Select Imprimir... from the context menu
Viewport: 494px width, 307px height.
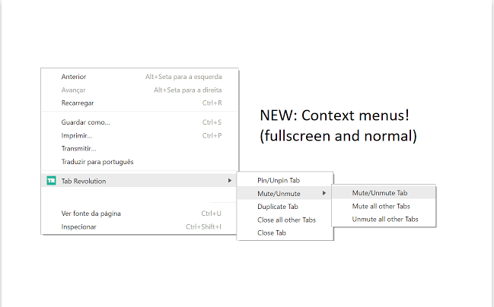point(139,135)
